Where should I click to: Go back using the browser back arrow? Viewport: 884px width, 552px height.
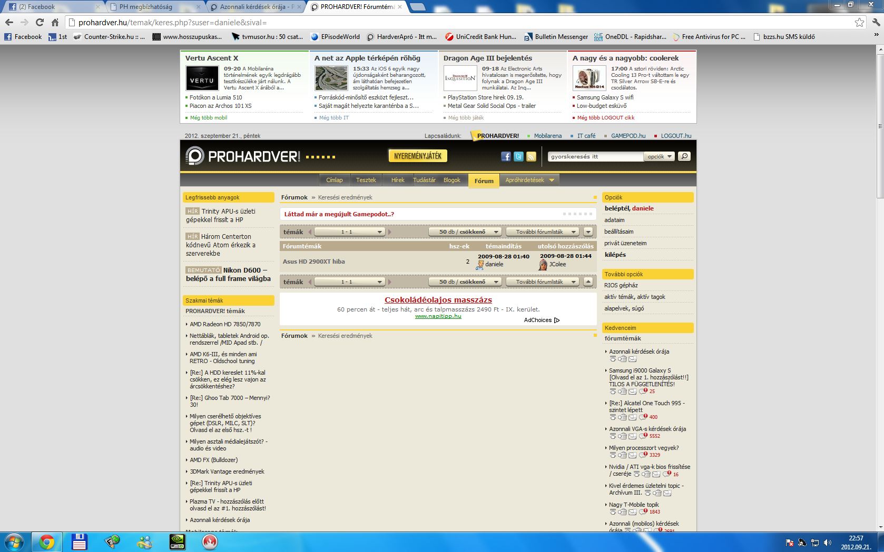tap(9, 23)
